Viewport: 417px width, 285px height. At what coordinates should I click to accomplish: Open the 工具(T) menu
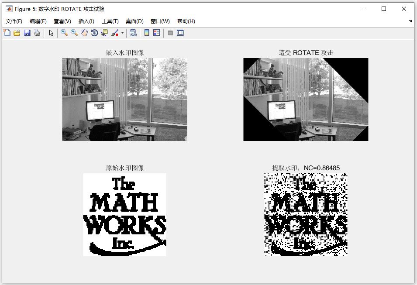[110, 21]
